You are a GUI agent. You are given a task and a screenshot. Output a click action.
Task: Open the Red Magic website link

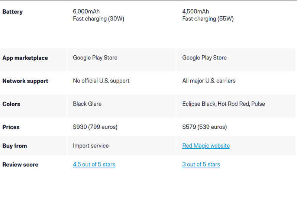206,146
